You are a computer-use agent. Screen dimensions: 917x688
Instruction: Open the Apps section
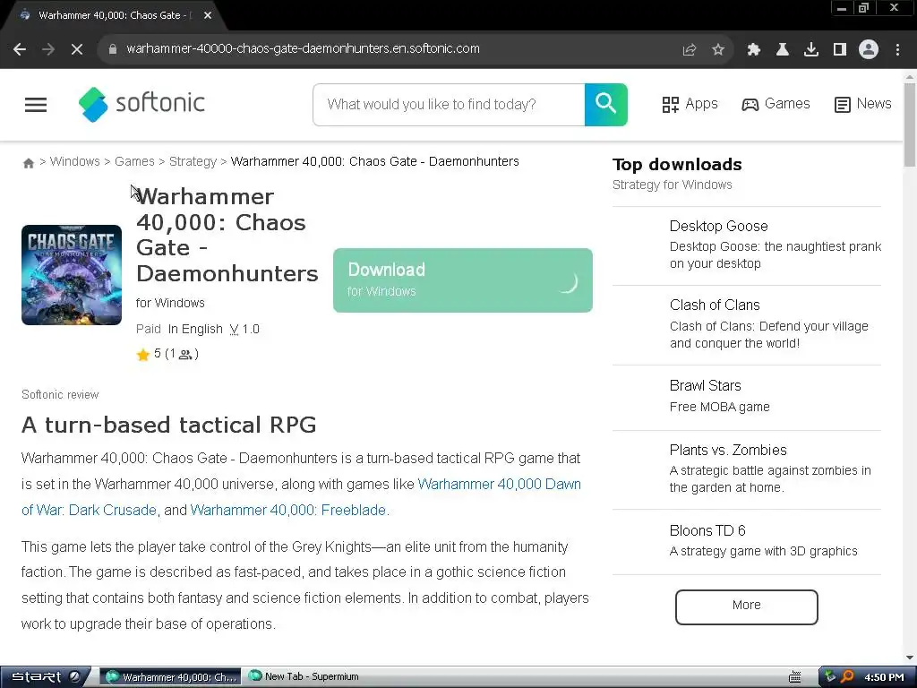(x=690, y=104)
